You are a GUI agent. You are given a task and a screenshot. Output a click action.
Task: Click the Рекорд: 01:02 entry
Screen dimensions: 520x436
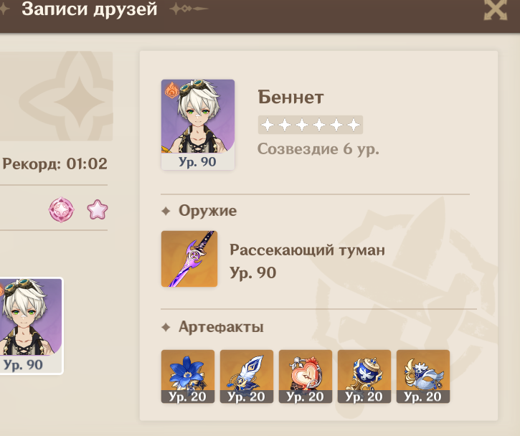pyautogui.click(x=55, y=163)
